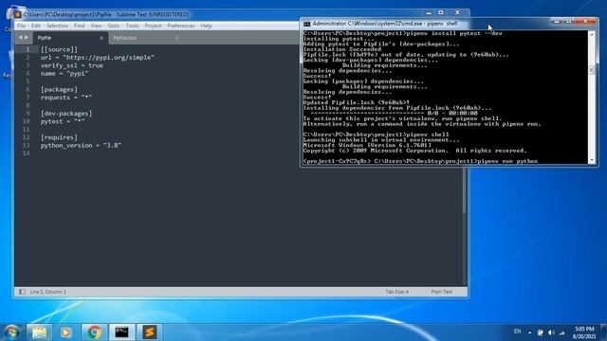Click the pytest = "*" line

(63, 121)
